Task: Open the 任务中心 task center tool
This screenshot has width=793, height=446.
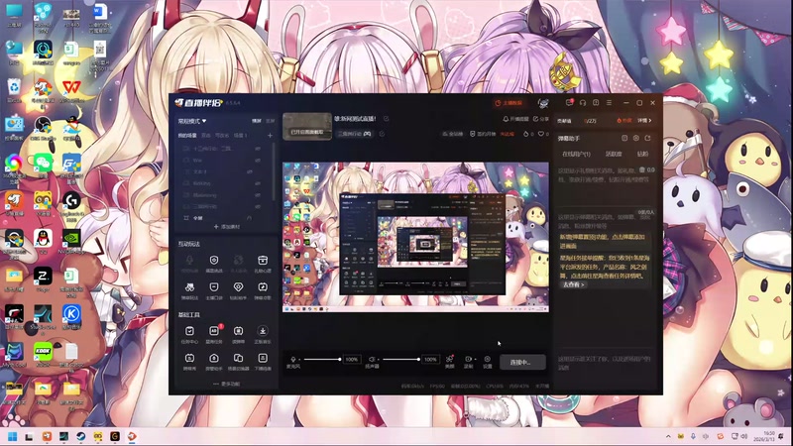Action: (x=189, y=335)
